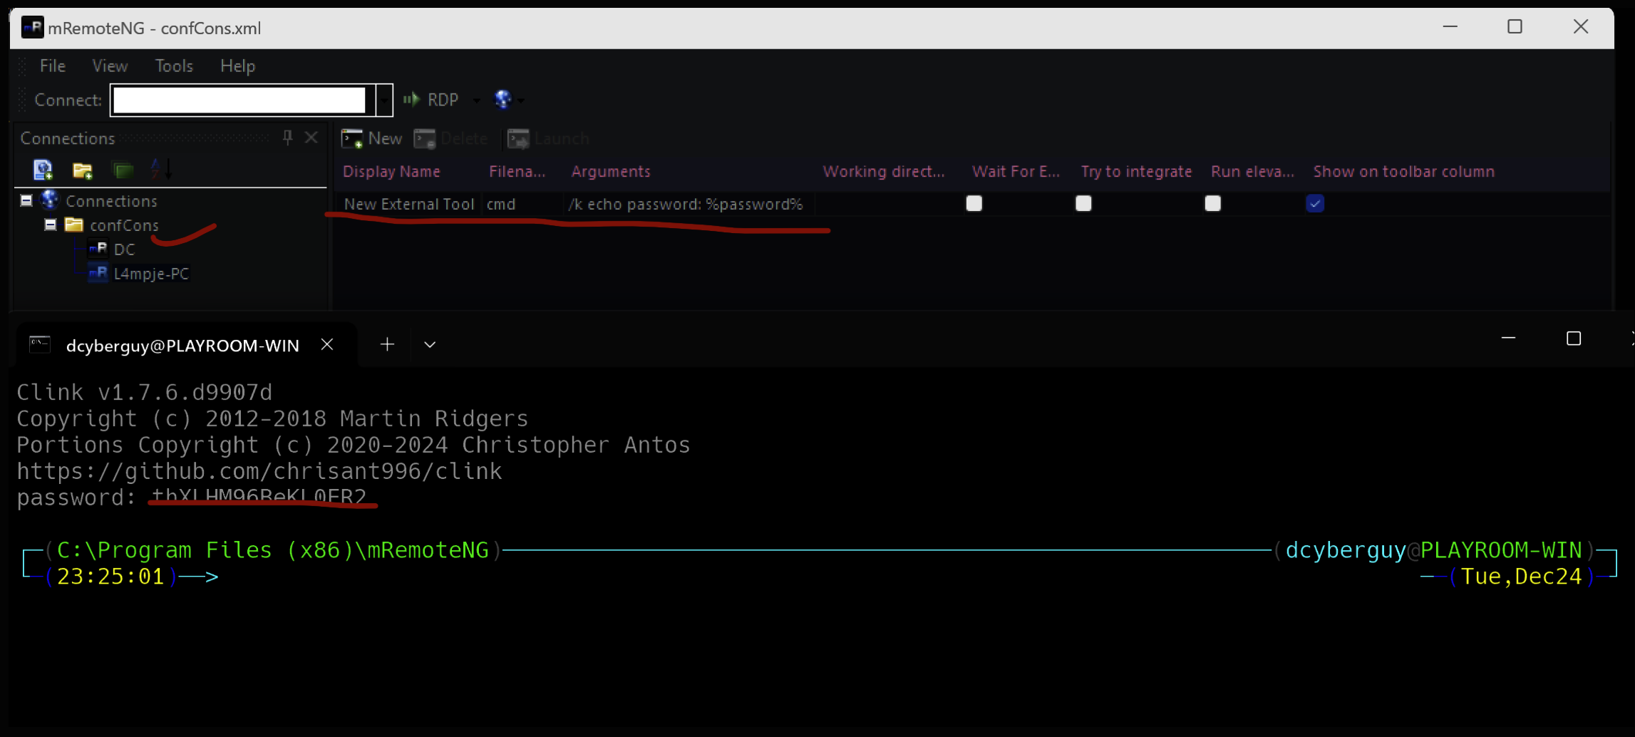The width and height of the screenshot is (1635, 737).
Task: Uncheck Show on toolbar column checkbox
Action: tap(1315, 204)
